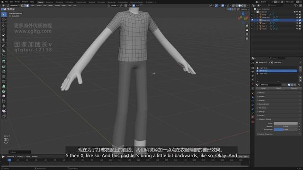Select the Edge Slide tool
Image resolution: width=303 pixels, height=170 pixels.
(4, 101)
